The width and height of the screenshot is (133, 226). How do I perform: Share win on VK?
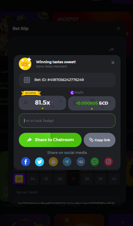tap(81, 162)
